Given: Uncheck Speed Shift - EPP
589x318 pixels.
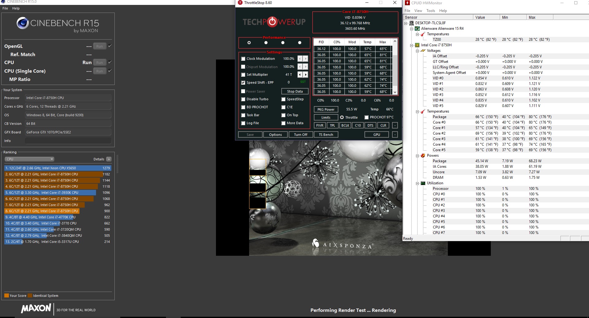Looking at the screenshot, I should (x=243, y=83).
